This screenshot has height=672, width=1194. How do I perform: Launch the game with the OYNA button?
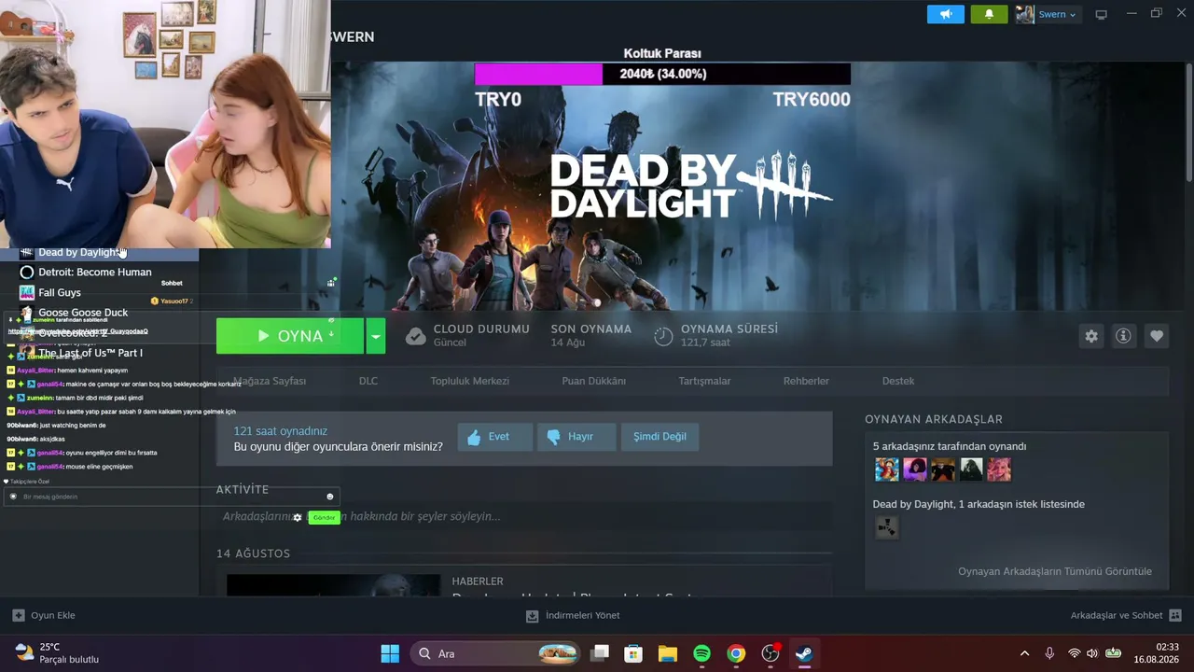tap(290, 336)
